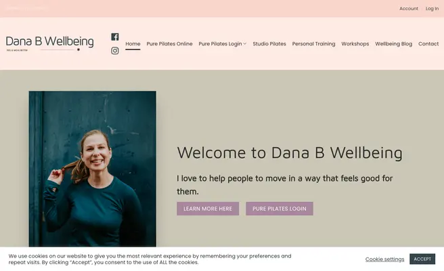Click the photo of Dana
444x271 pixels.
[92, 169]
